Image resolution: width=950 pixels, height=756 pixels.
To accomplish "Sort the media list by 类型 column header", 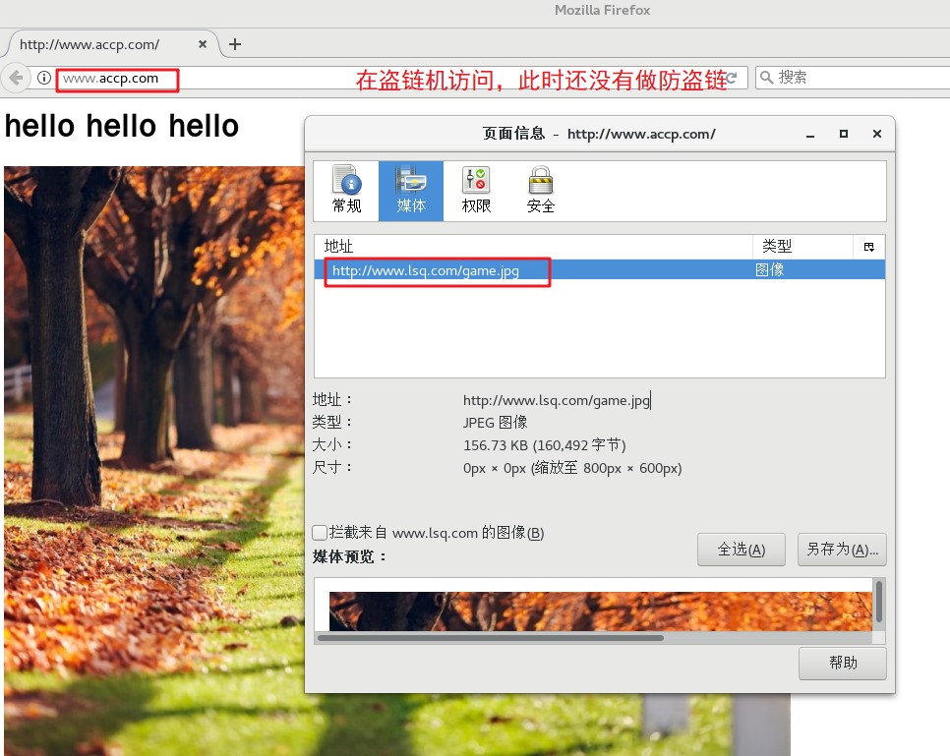I will coord(803,247).
